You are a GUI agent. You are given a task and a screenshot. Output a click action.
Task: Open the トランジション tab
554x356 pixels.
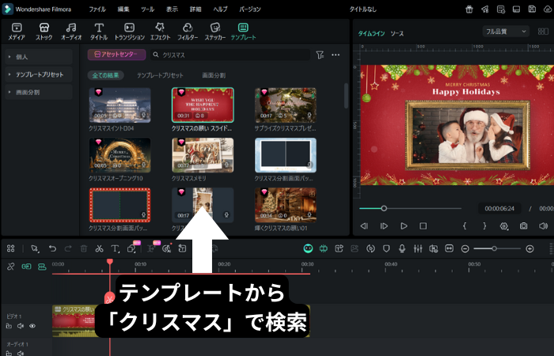129,32
